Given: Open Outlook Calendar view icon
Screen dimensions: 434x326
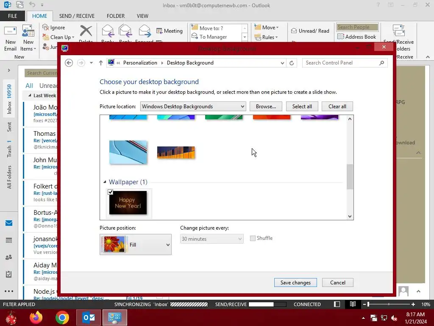Looking at the screenshot, I should (9, 240).
